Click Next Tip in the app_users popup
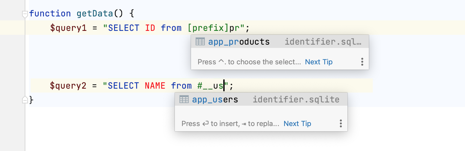The width and height of the screenshot is (465, 151). [297, 124]
